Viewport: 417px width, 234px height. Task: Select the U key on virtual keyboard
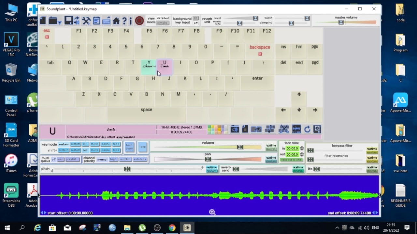165,67
